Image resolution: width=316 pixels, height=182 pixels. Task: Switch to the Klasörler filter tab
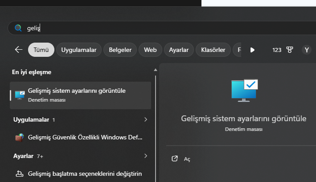(213, 50)
